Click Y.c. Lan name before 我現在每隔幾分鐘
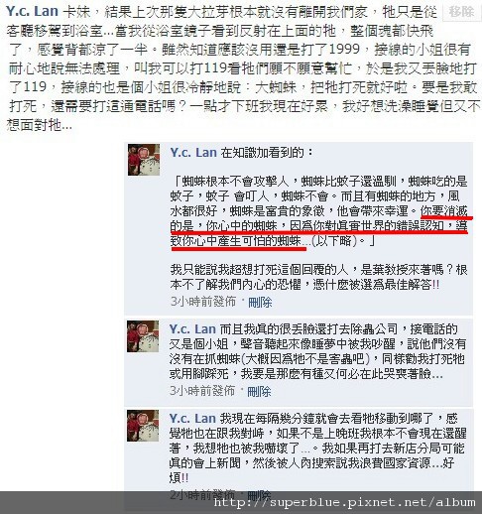482x514 pixels. tap(192, 419)
